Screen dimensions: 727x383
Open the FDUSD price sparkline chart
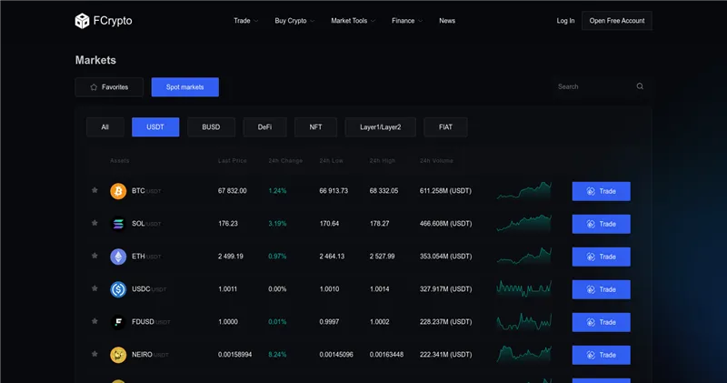pyautogui.click(x=524, y=322)
